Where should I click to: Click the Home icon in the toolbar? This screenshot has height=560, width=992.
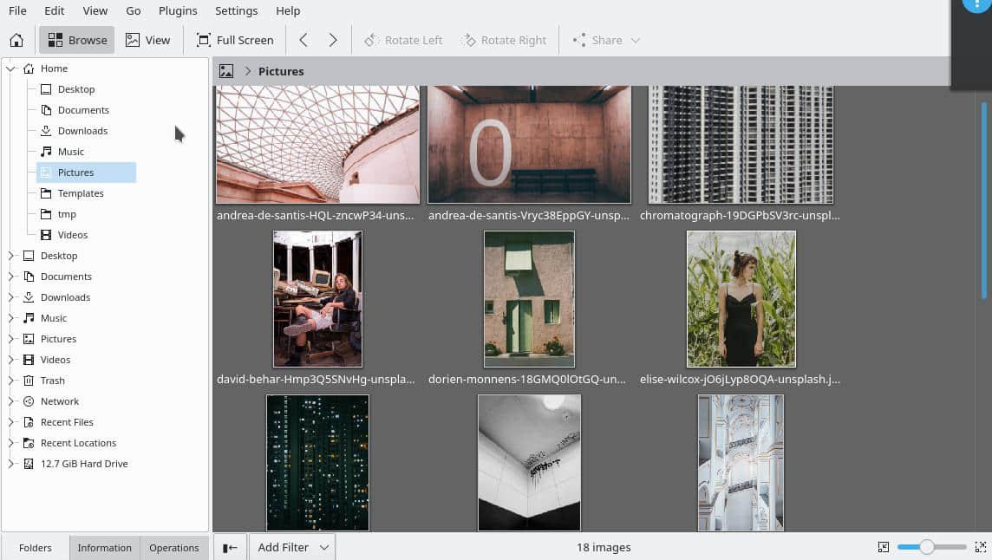[x=16, y=40]
